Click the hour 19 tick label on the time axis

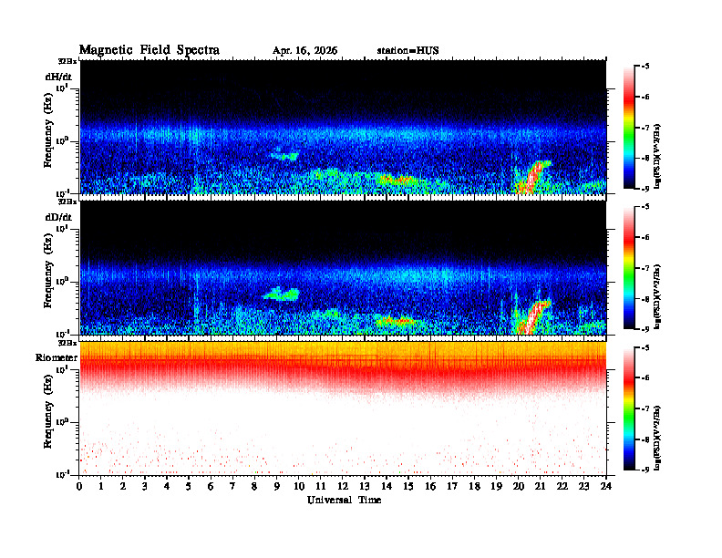click(x=496, y=487)
